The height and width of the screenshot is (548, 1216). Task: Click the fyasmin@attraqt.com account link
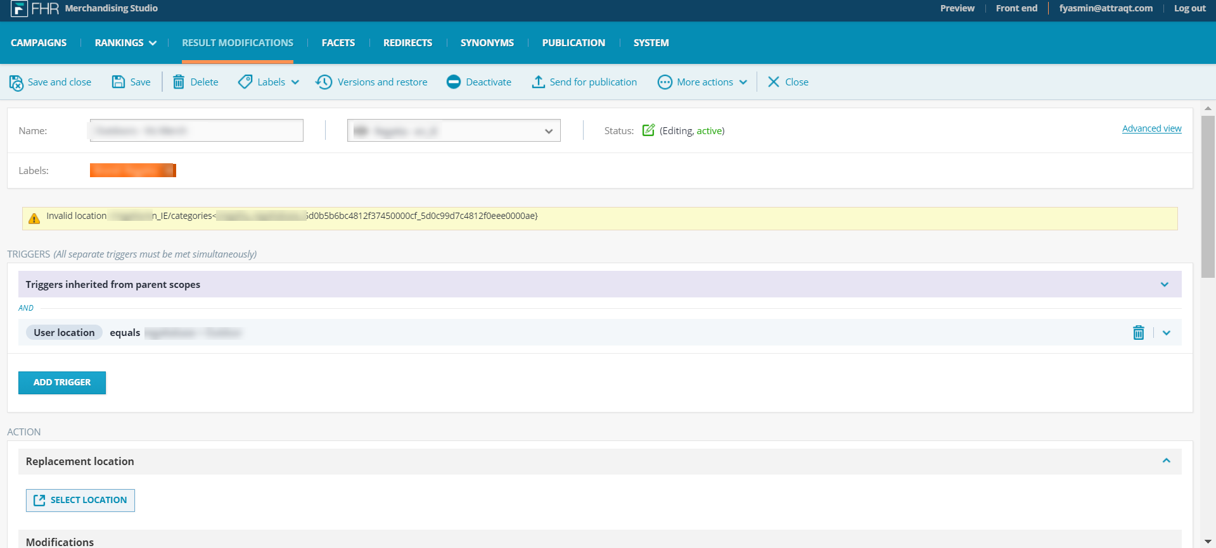tap(1106, 8)
